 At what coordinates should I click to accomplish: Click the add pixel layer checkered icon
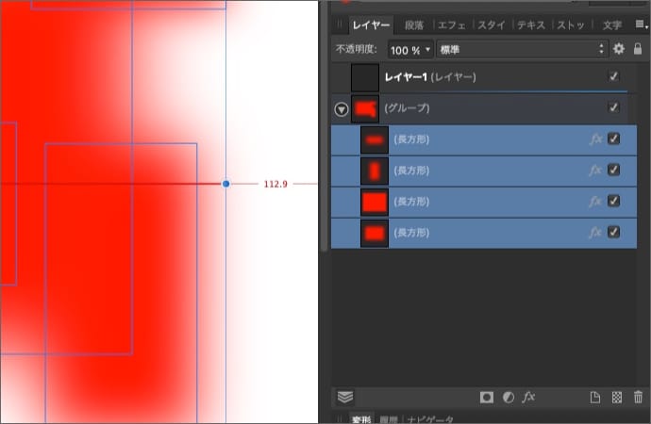[617, 398]
